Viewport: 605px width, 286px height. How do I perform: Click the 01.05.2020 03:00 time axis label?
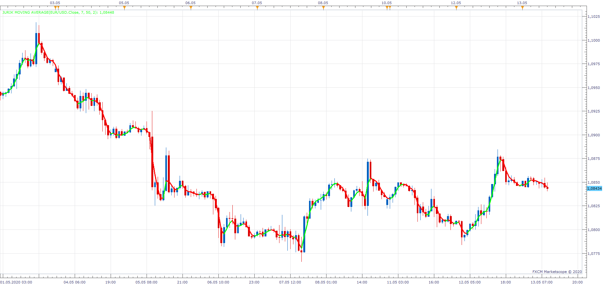coord(16,282)
